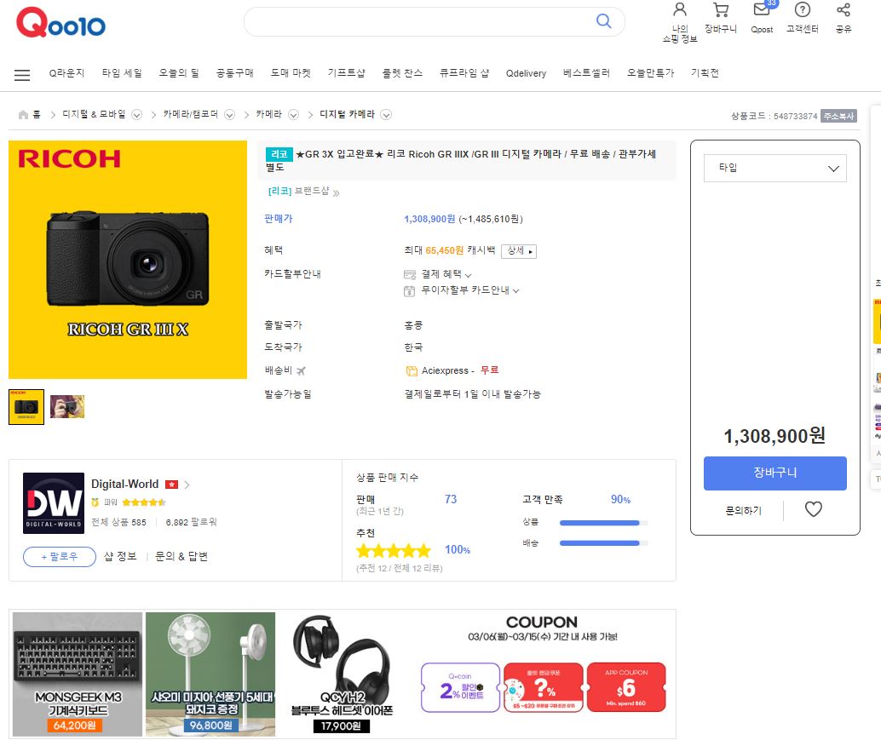
Task: Click the red roulette coupon
Action: click(x=544, y=687)
